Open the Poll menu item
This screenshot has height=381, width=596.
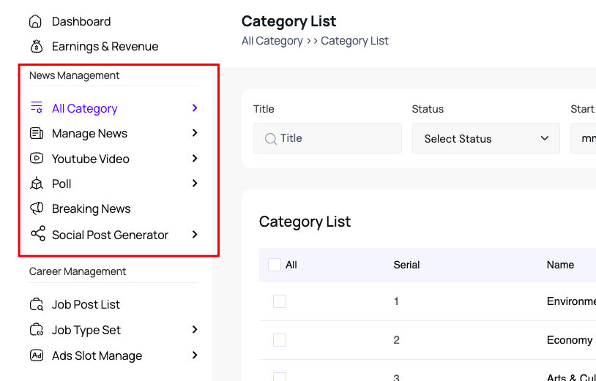[x=62, y=184]
